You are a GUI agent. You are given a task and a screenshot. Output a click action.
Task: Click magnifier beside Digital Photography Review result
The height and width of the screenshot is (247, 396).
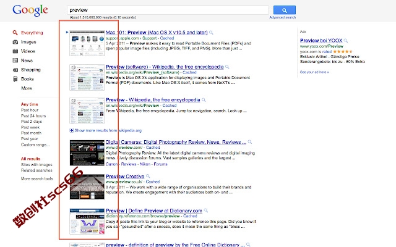(x=250, y=142)
